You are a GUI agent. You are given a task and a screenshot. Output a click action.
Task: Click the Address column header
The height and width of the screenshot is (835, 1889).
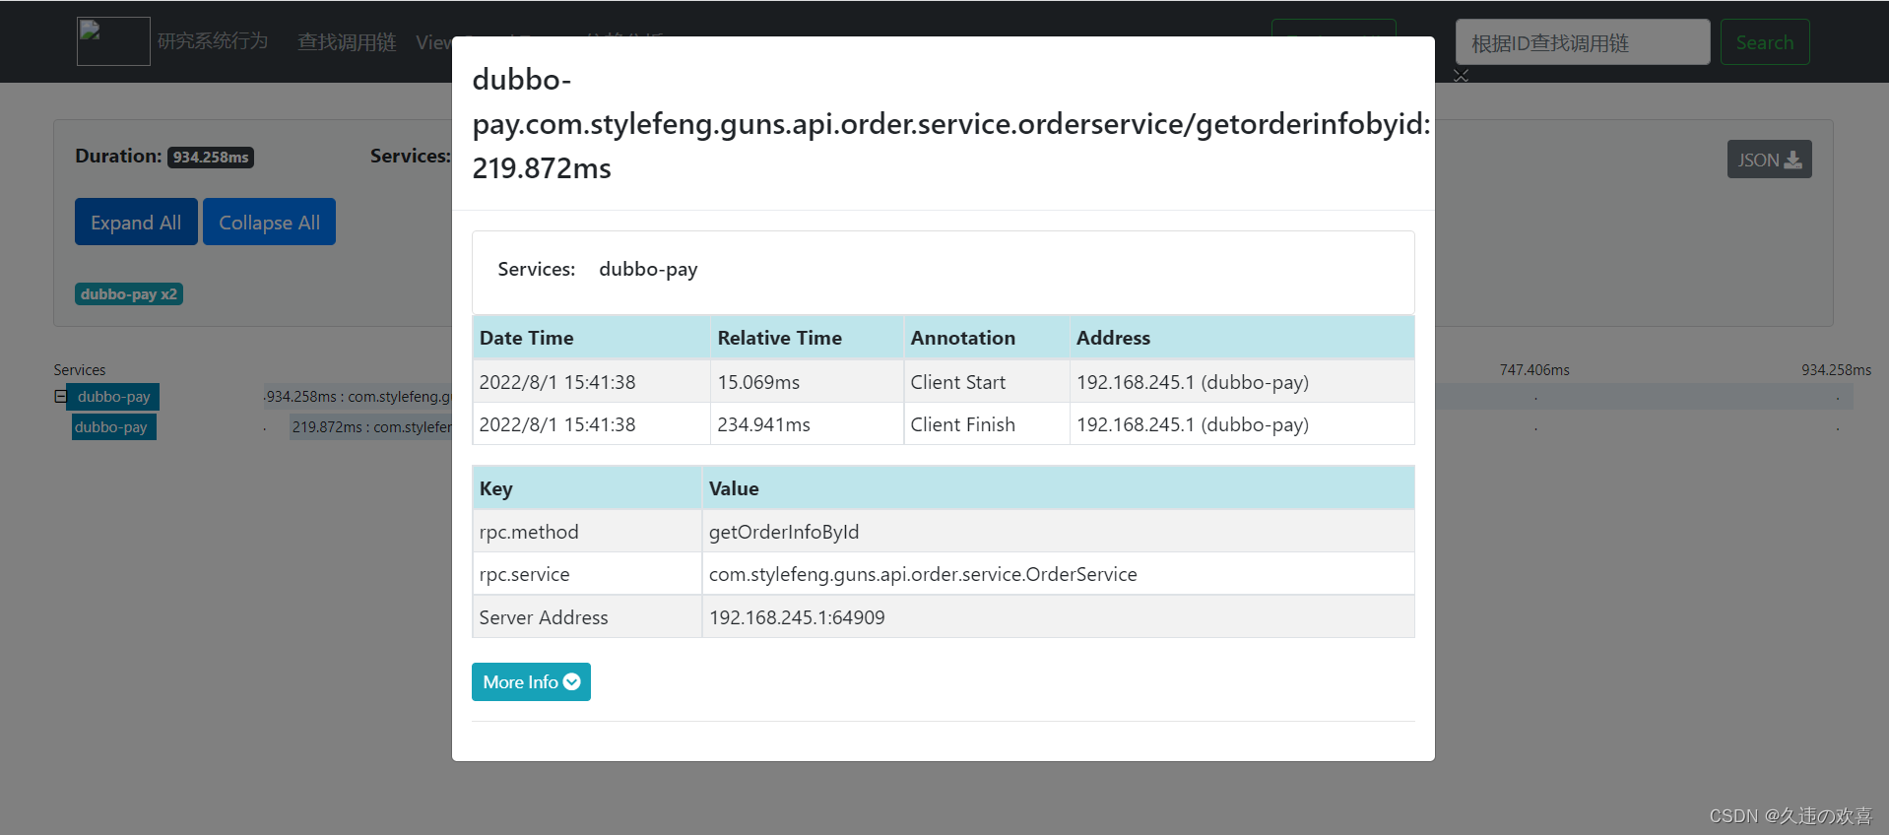click(x=1242, y=338)
